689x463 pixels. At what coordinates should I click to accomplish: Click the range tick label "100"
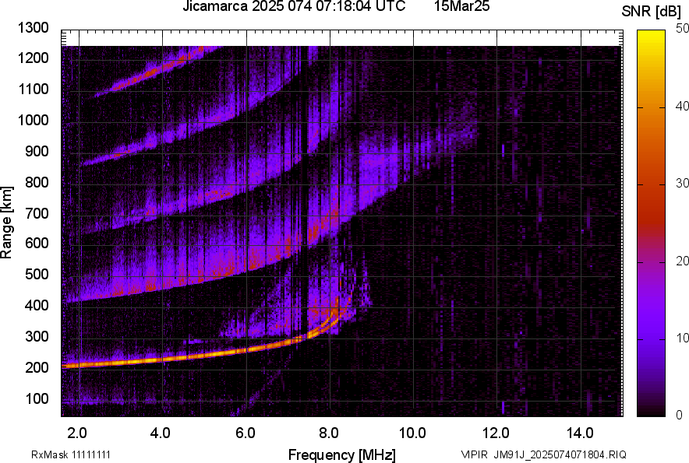[37, 399]
